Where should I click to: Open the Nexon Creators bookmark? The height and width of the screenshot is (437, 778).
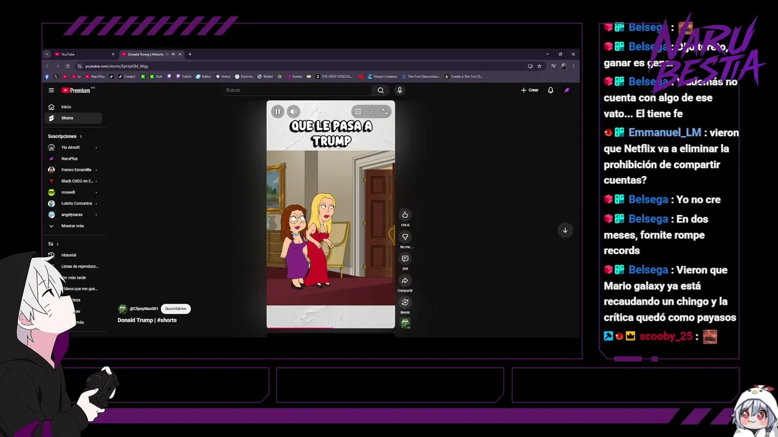coord(383,76)
